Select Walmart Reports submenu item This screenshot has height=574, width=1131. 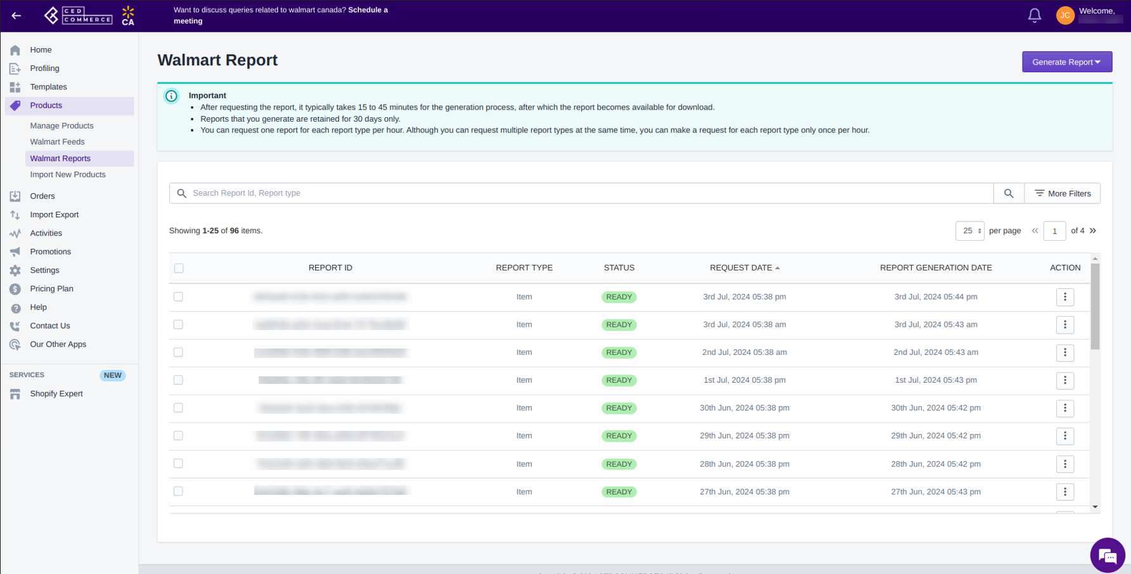click(x=79, y=158)
